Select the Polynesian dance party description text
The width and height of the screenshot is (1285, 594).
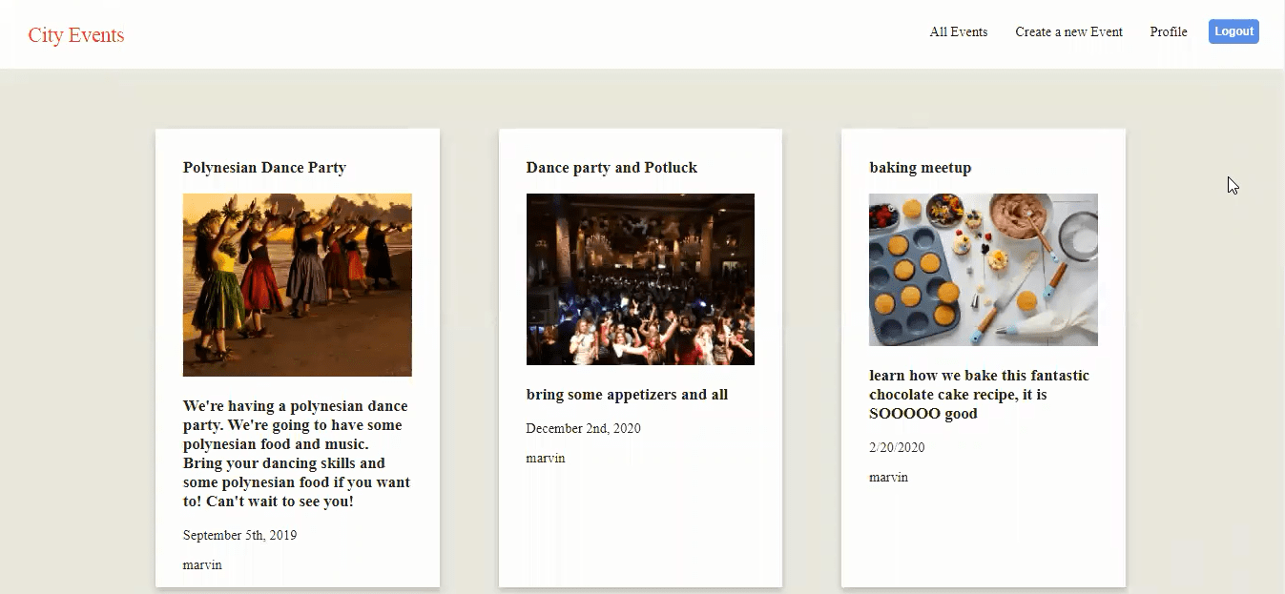297,454
